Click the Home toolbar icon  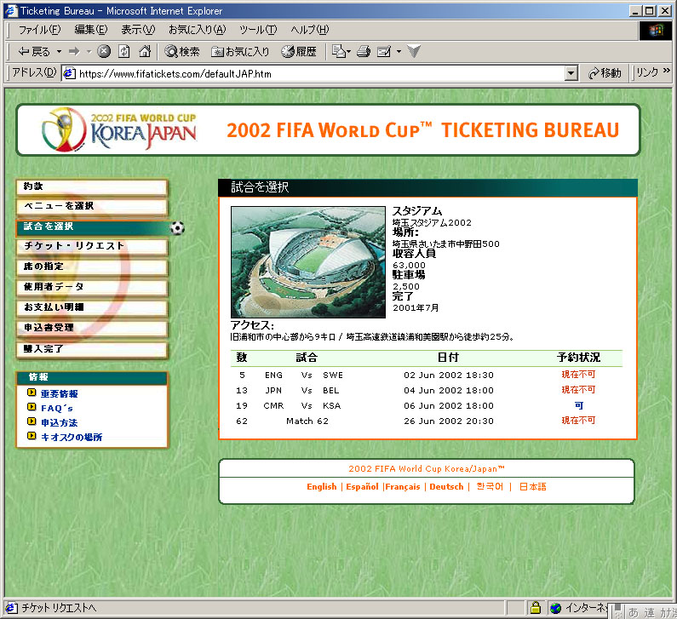pyautogui.click(x=145, y=52)
